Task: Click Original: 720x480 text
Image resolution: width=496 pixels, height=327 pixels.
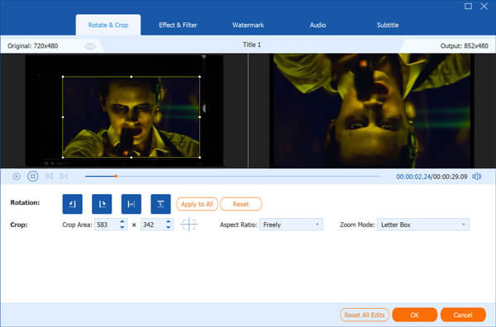Action: click(32, 46)
